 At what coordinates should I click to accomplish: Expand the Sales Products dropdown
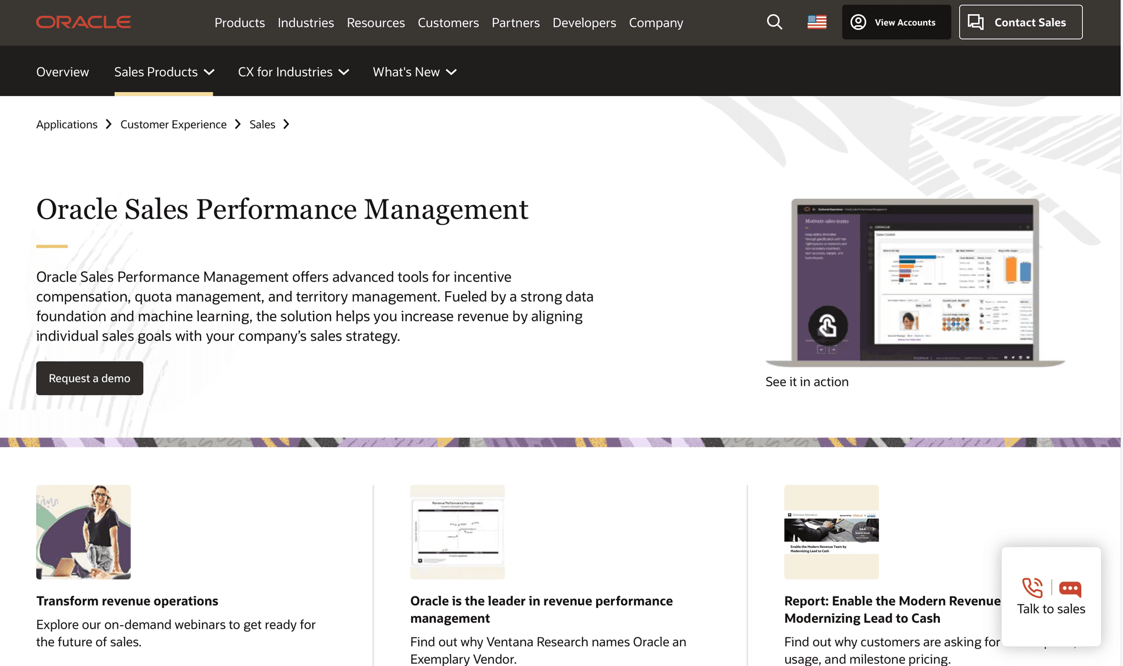point(163,72)
